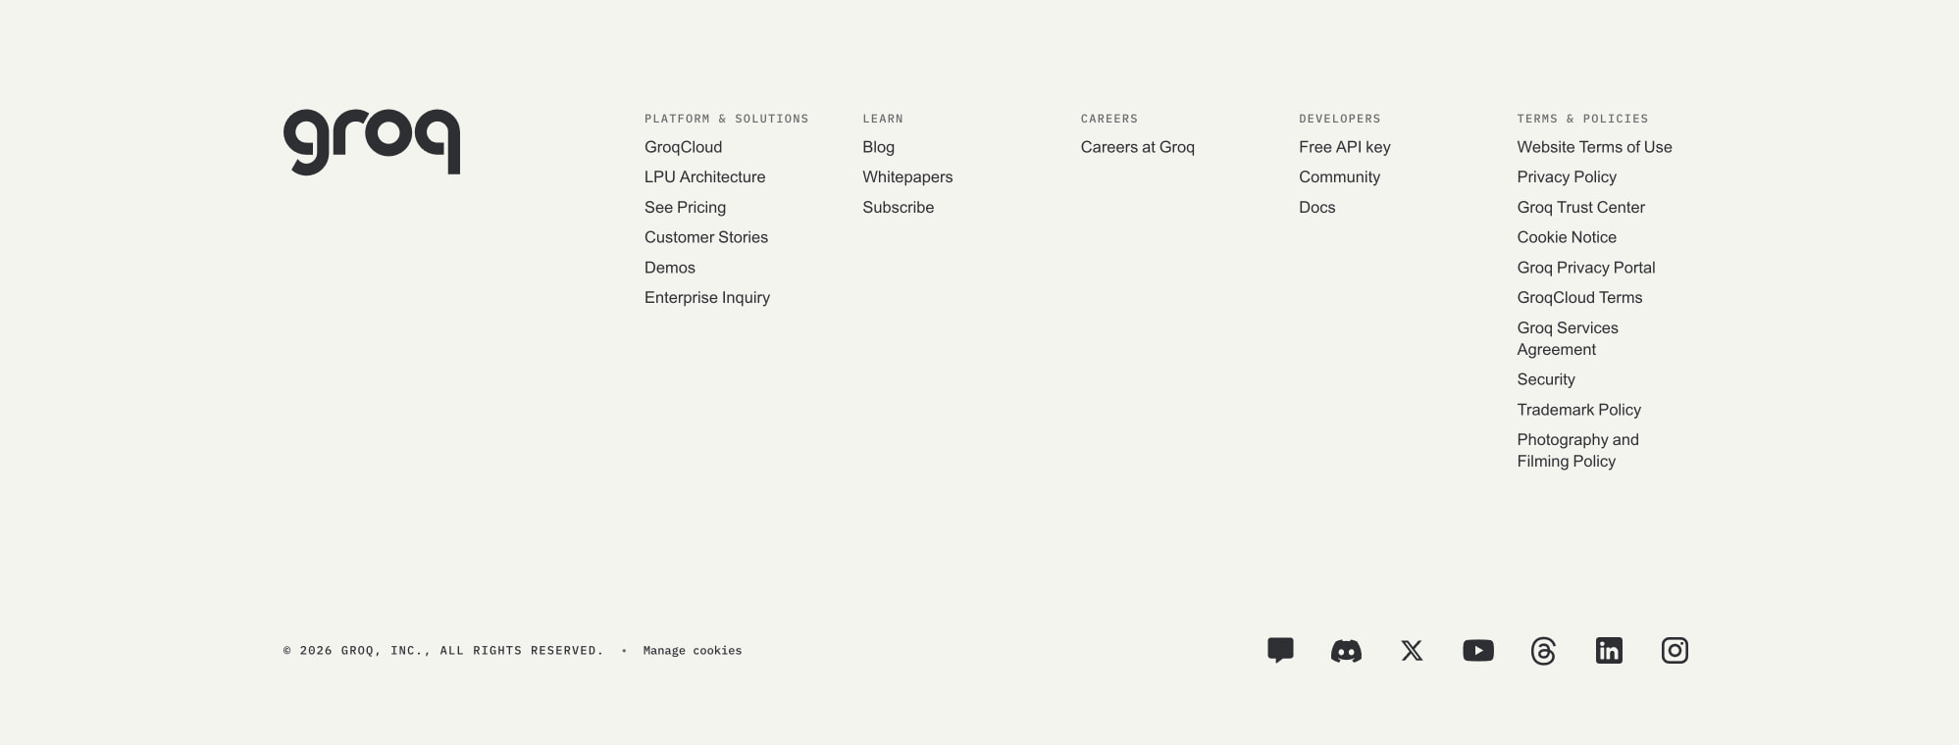Open the YouTube channel icon
The image size is (1959, 745).
click(x=1478, y=651)
